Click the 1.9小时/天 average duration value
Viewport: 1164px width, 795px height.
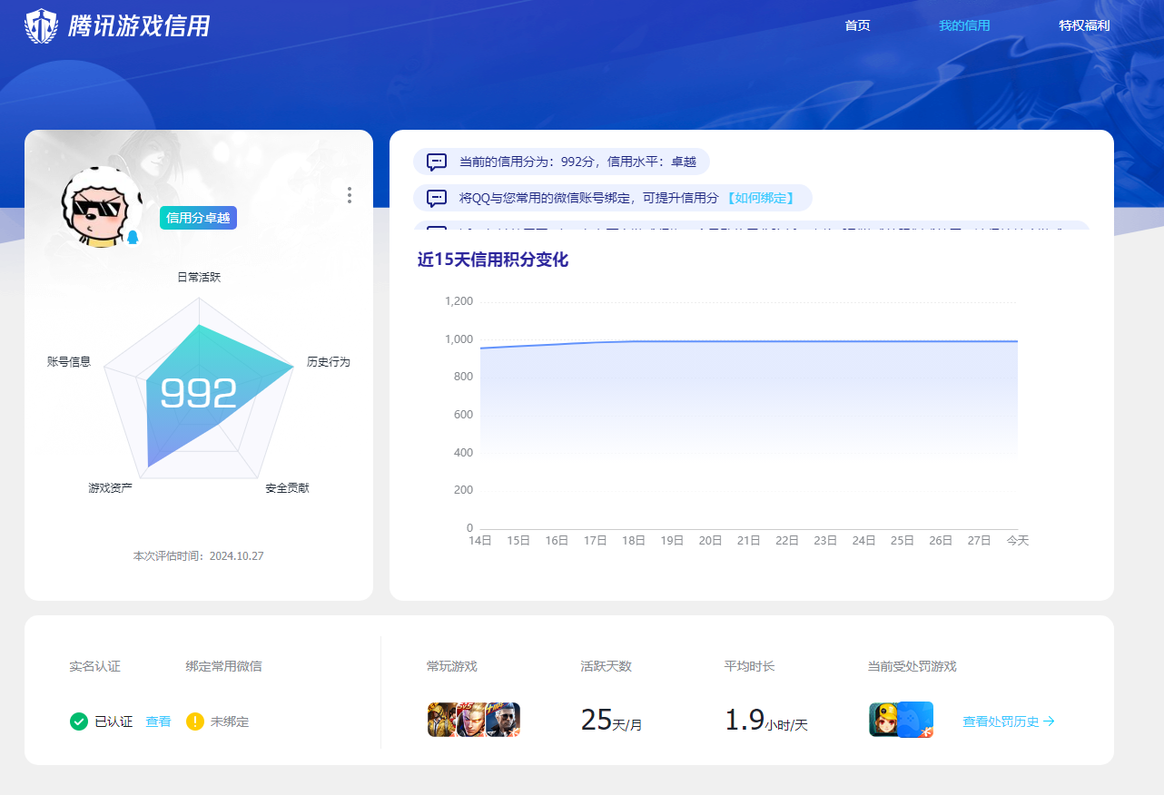pyautogui.click(x=765, y=721)
